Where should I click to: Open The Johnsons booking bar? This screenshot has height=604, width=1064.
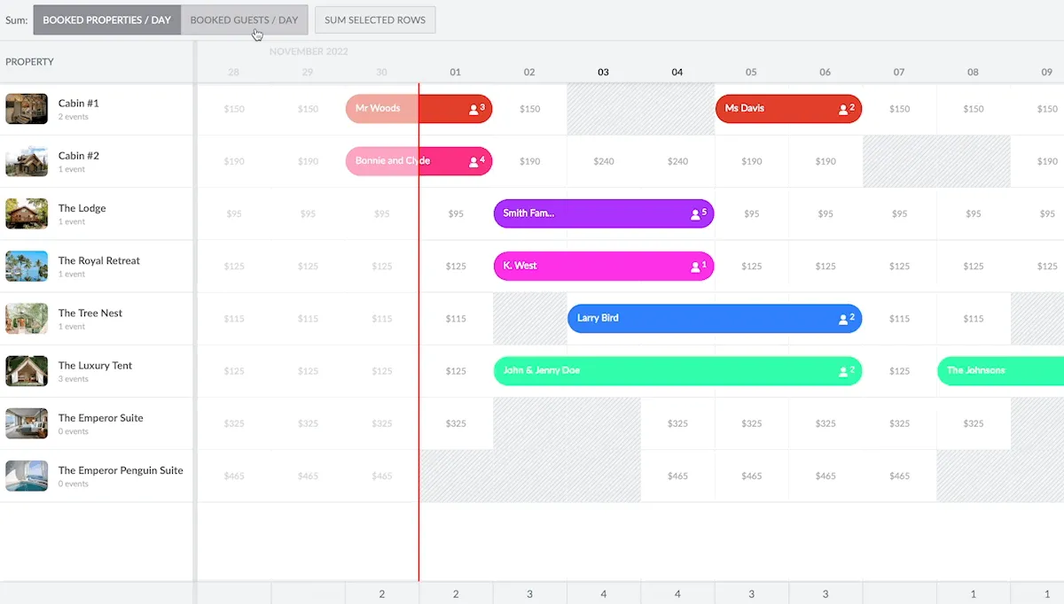click(1000, 371)
